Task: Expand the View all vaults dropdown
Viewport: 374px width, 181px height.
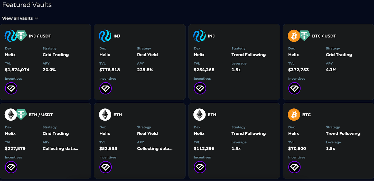Action: [x=20, y=18]
